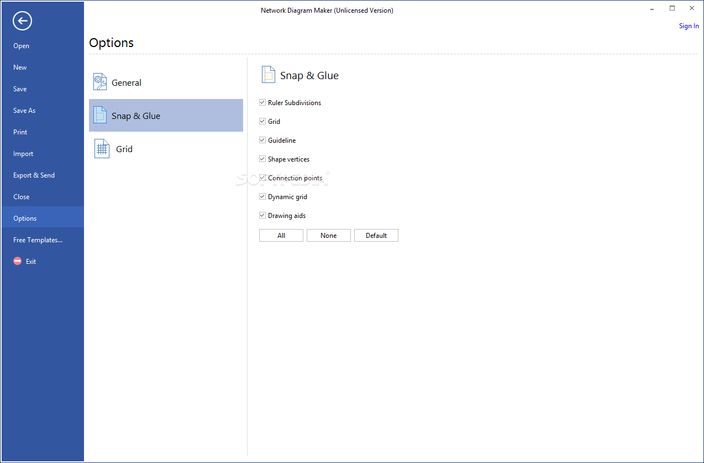704x463 pixels.
Task: Toggle Dynamic grid checkbox
Action: [262, 196]
